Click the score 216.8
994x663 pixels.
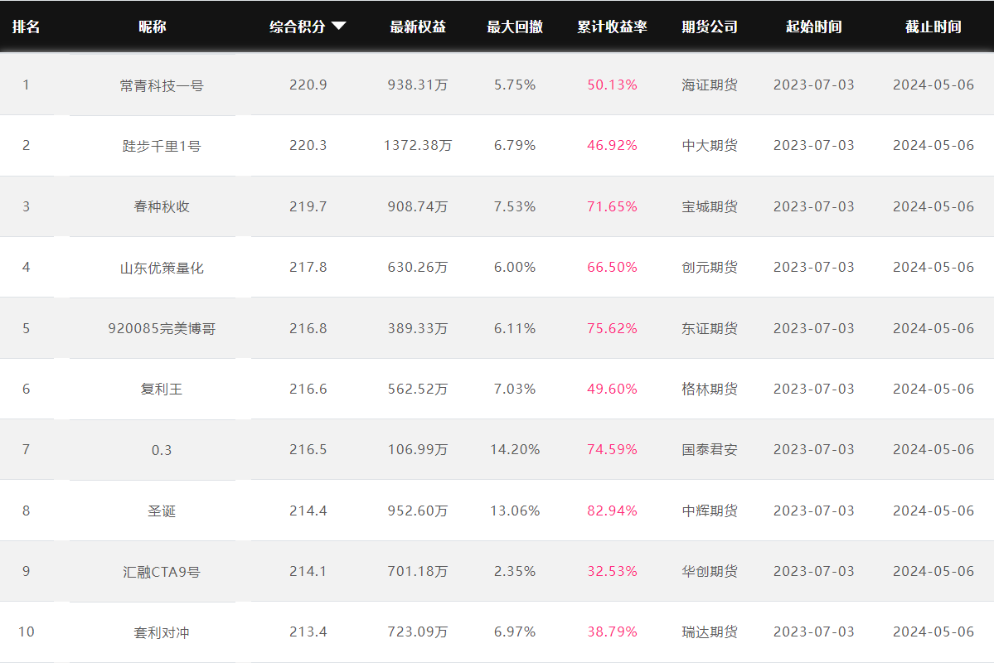coord(308,328)
